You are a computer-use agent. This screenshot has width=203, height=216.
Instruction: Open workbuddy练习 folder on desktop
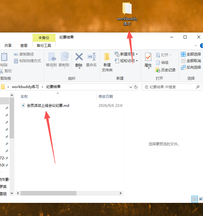click(127, 14)
